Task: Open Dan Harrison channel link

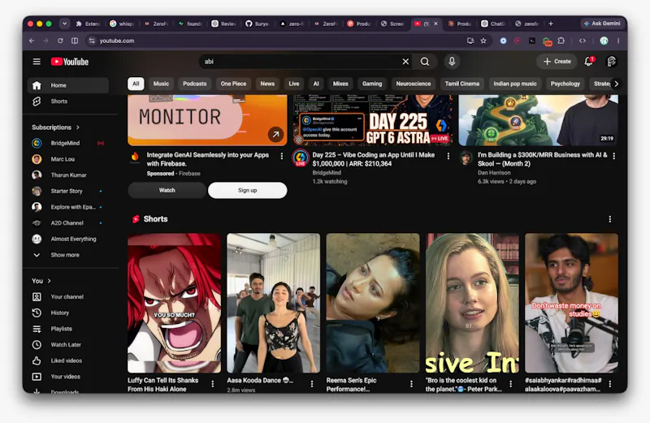Action: [x=494, y=173]
